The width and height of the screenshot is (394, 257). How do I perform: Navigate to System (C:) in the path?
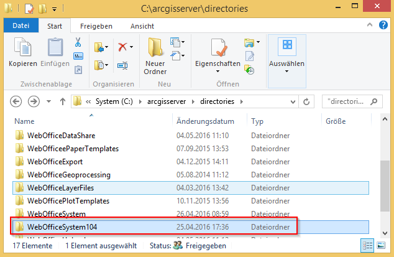click(x=114, y=101)
